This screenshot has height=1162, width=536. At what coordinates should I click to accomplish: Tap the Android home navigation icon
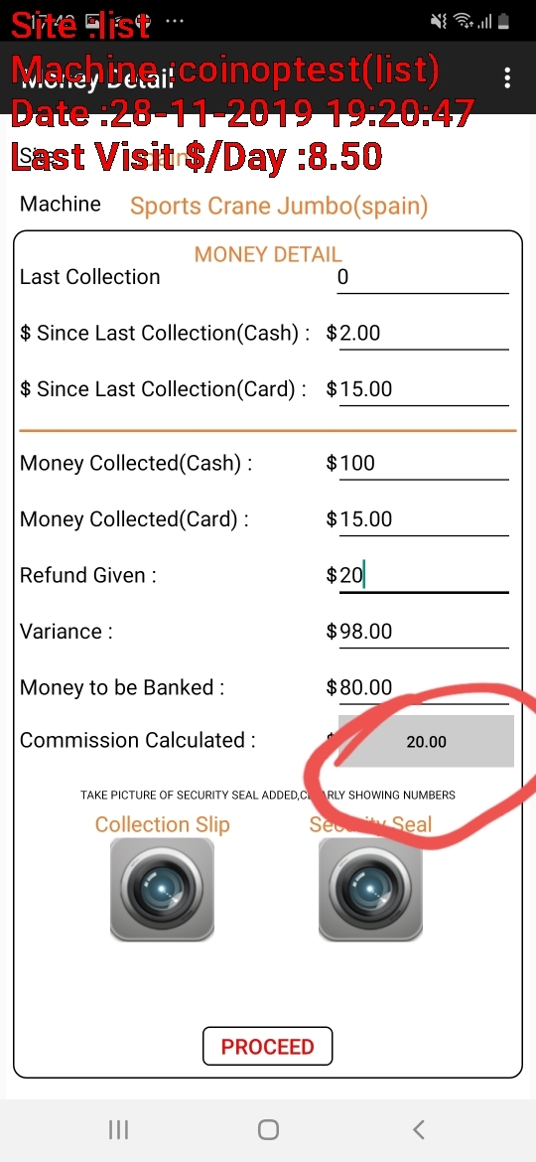(x=268, y=1129)
